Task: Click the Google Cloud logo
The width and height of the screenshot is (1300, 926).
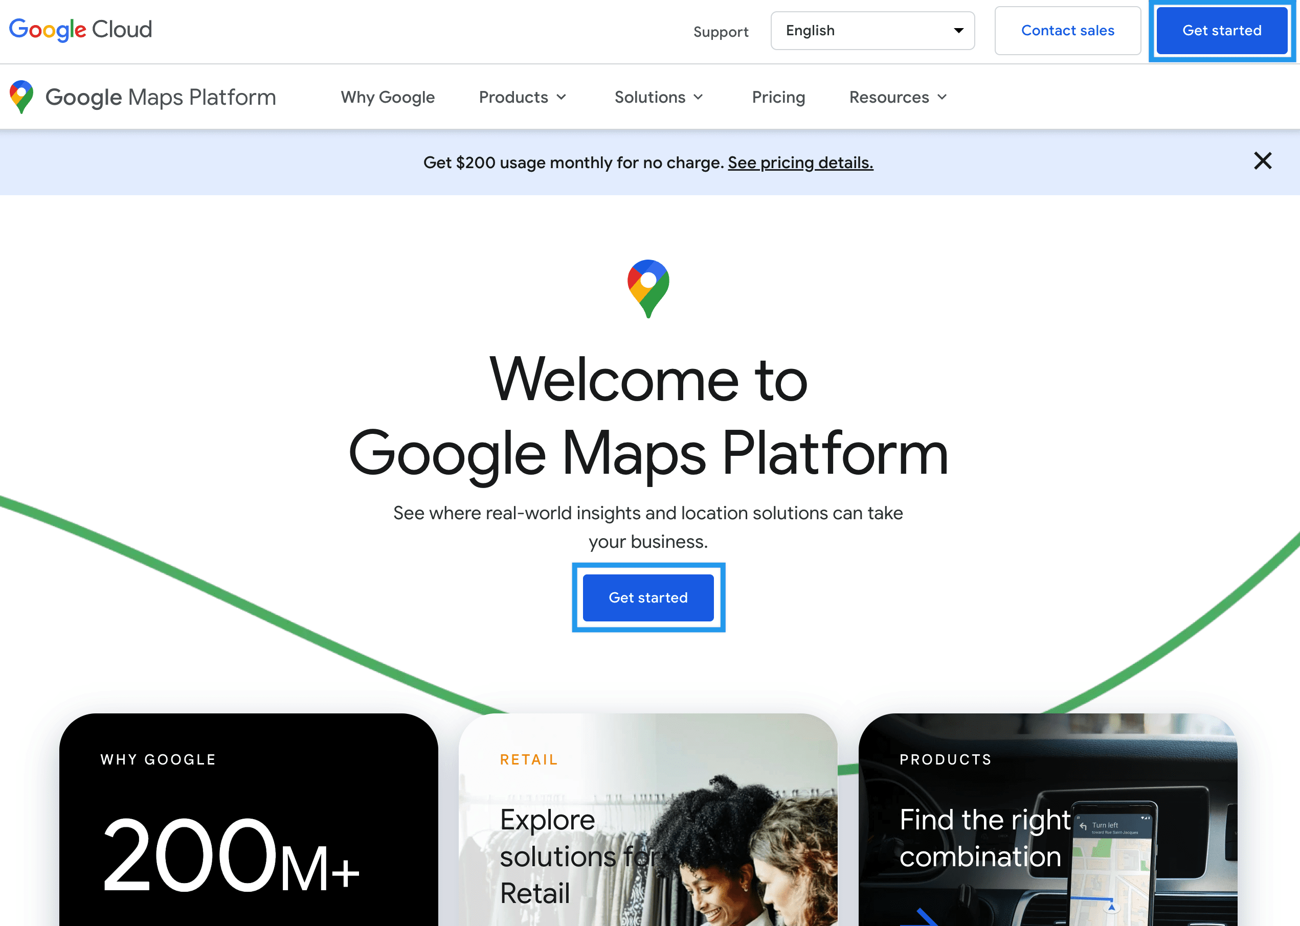Action: [x=80, y=30]
